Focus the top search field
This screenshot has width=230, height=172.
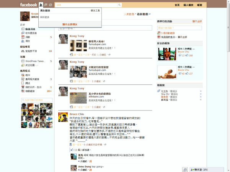point(86,5)
